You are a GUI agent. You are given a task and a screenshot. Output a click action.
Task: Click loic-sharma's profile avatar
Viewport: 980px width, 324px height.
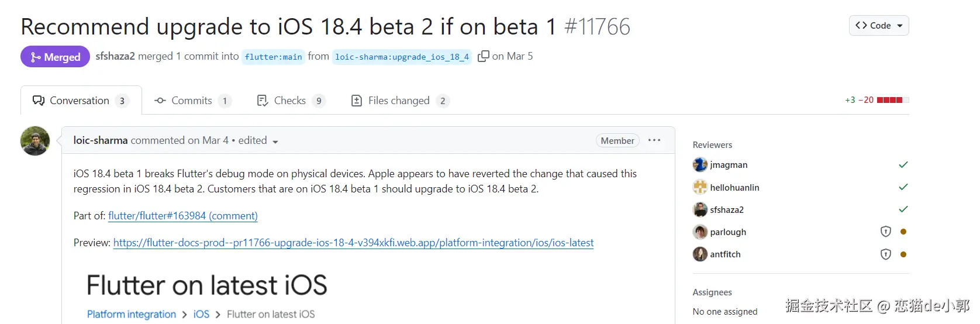[x=35, y=141]
